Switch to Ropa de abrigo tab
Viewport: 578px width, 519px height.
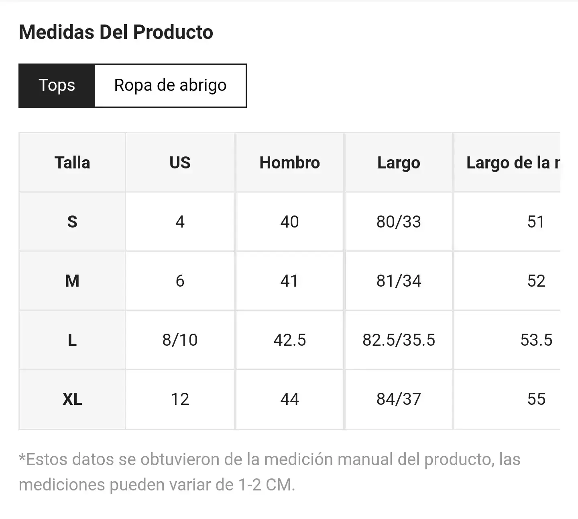170,85
